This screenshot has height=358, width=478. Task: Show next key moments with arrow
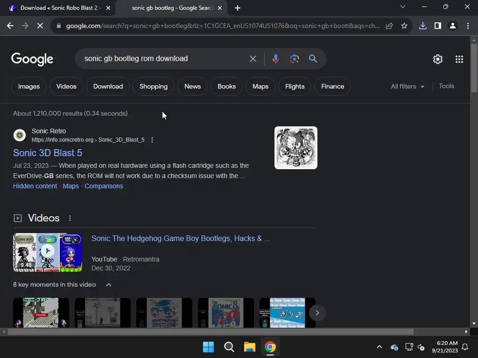(x=317, y=313)
